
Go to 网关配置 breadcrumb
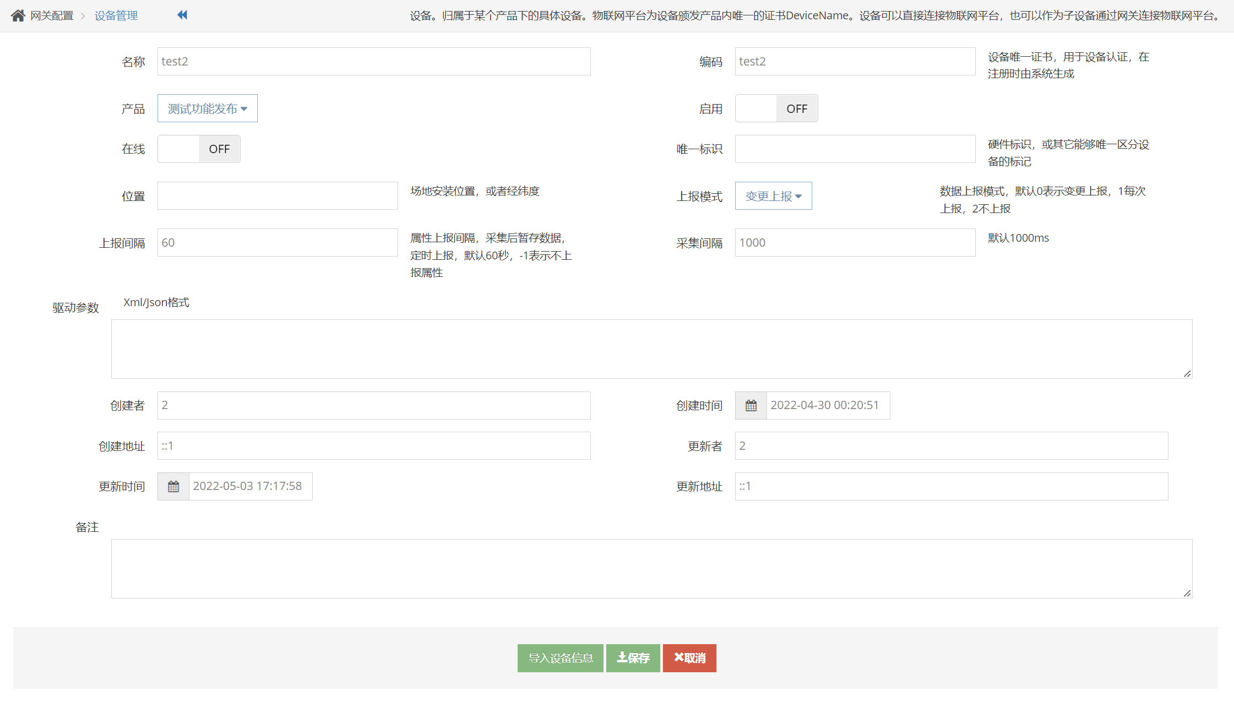point(52,15)
